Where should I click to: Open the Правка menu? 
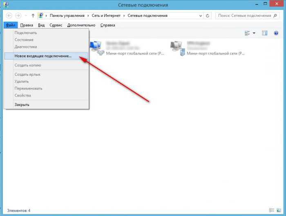coord(27,25)
